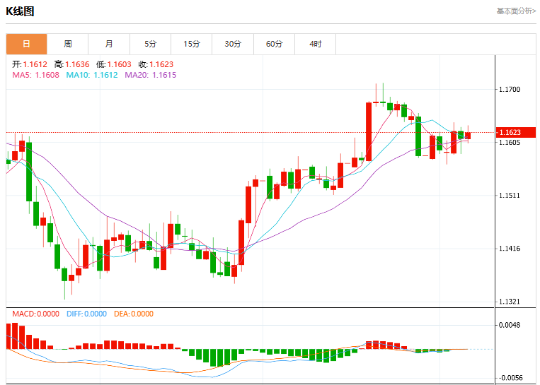
Task: Click the MACD value label
Action: click(35, 314)
